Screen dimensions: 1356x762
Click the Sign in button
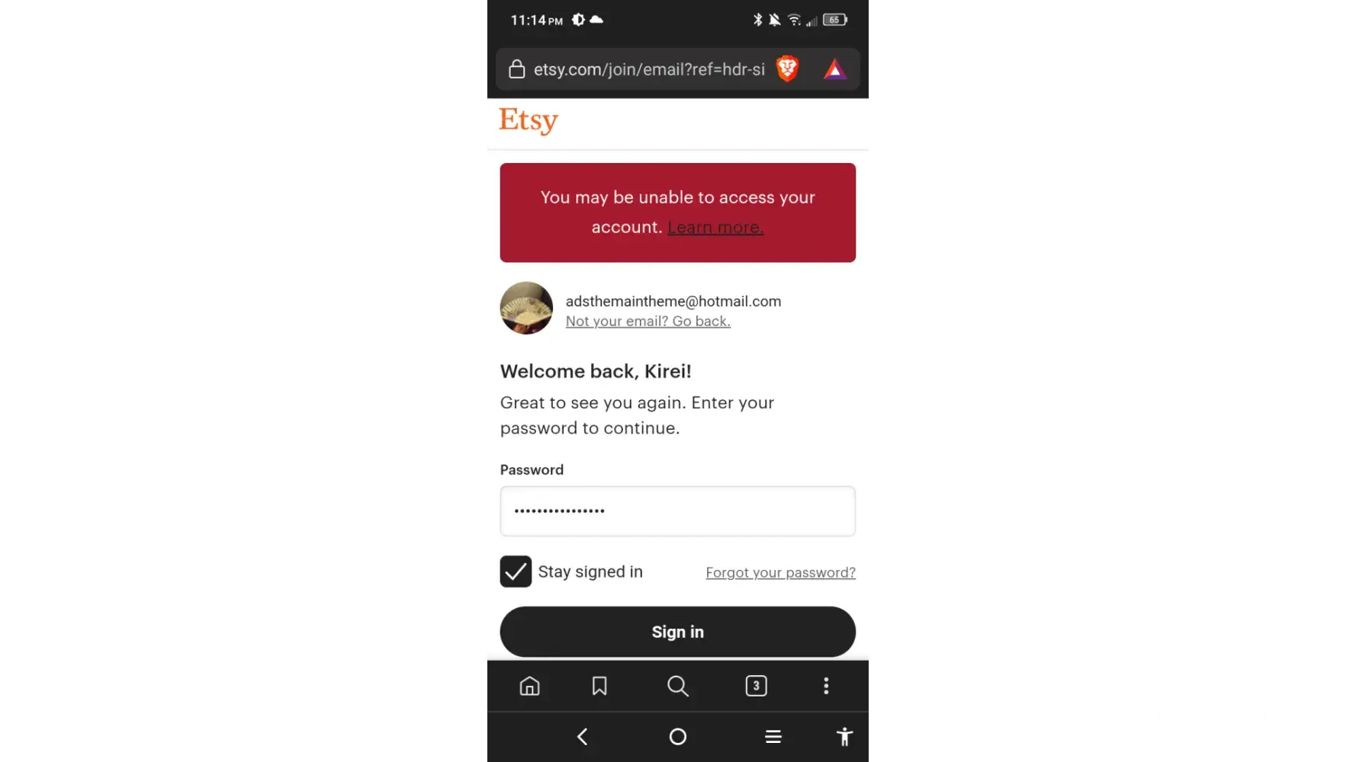[x=677, y=632]
